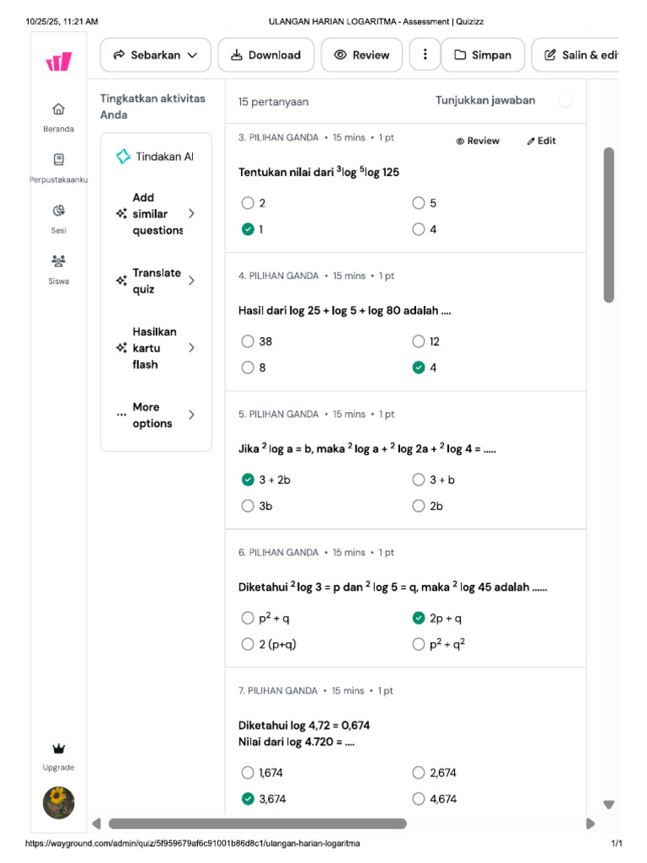The image size is (647, 863).
Task: Click Review link on question 3
Action: click(478, 141)
